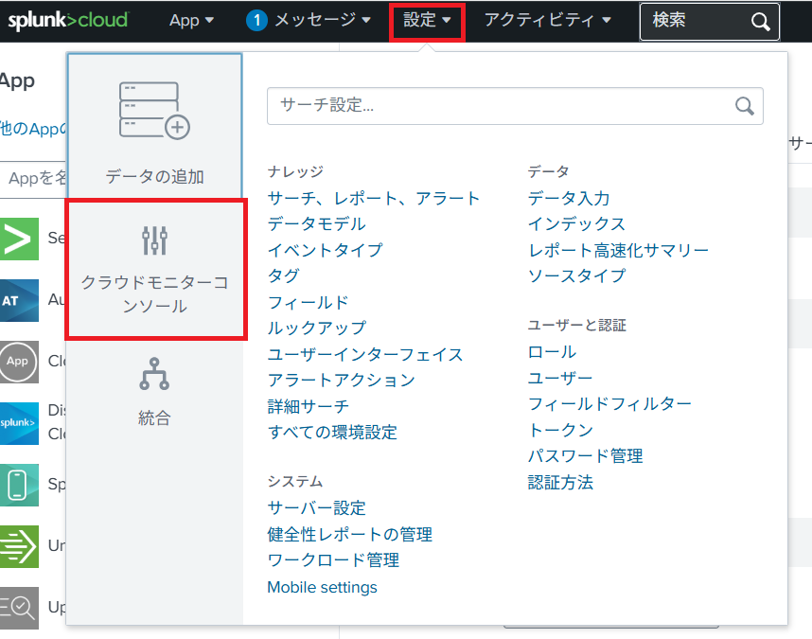The height and width of the screenshot is (639, 812).
Task: Go to インデックス settings
Action: point(576,223)
